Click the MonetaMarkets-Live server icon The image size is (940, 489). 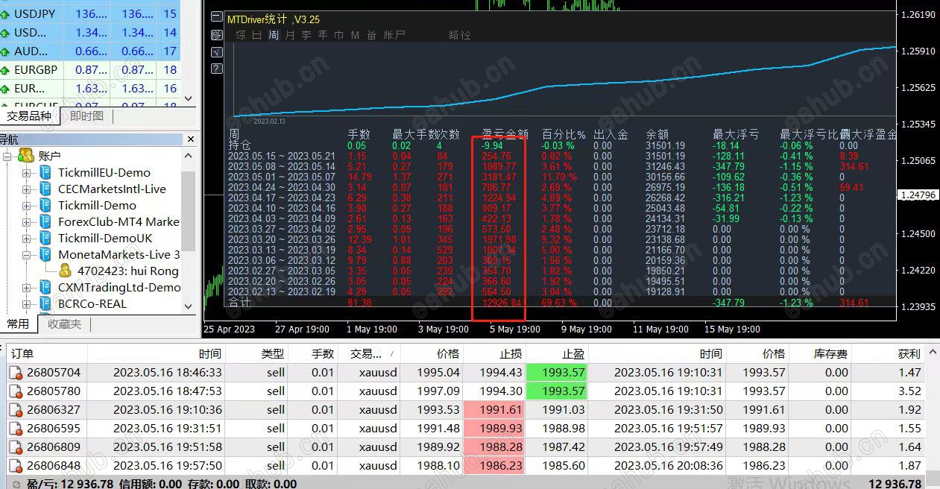click(45, 254)
